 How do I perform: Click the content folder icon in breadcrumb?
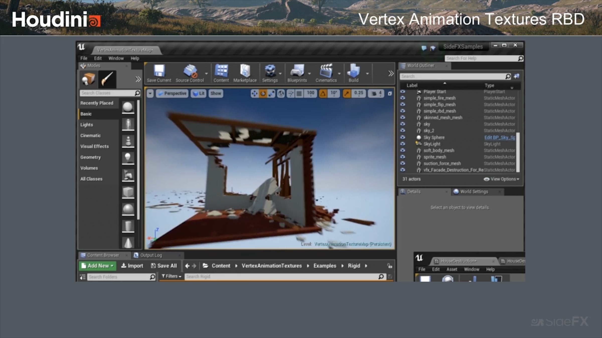(205, 266)
